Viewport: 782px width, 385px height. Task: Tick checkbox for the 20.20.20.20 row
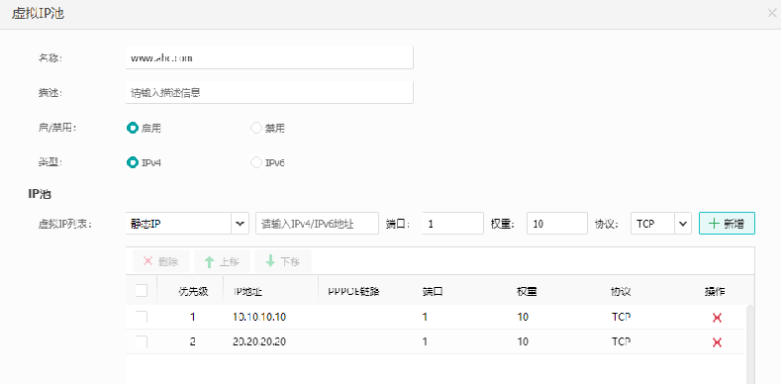pos(142,341)
